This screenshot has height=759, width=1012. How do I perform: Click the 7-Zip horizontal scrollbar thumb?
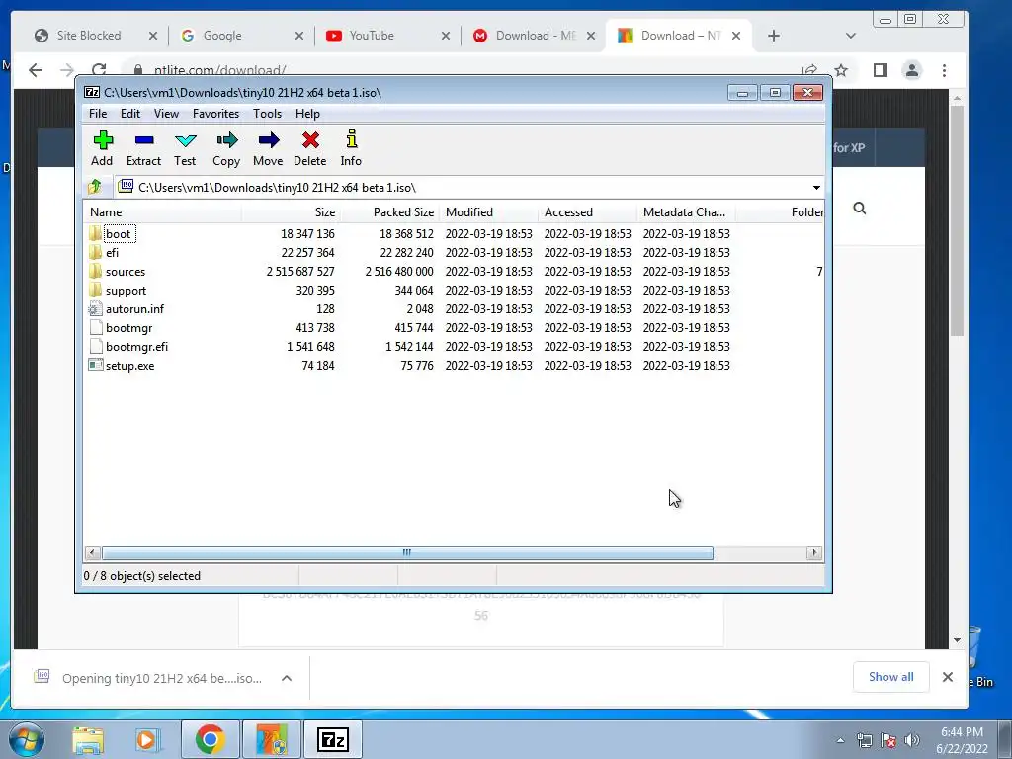click(x=407, y=553)
